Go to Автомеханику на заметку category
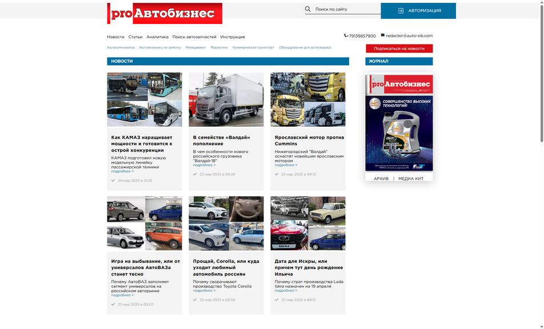The image size is (544, 329). click(x=160, y=47)
